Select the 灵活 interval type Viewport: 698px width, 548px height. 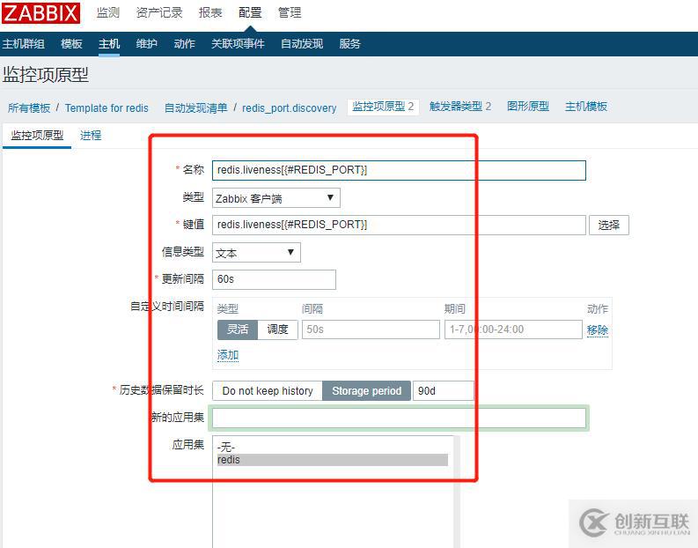(238, 330)
